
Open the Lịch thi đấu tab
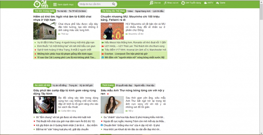(158, 11)
